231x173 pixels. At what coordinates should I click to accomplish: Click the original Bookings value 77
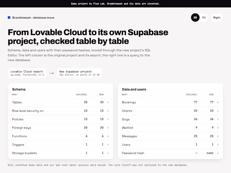tap(195, 102)
